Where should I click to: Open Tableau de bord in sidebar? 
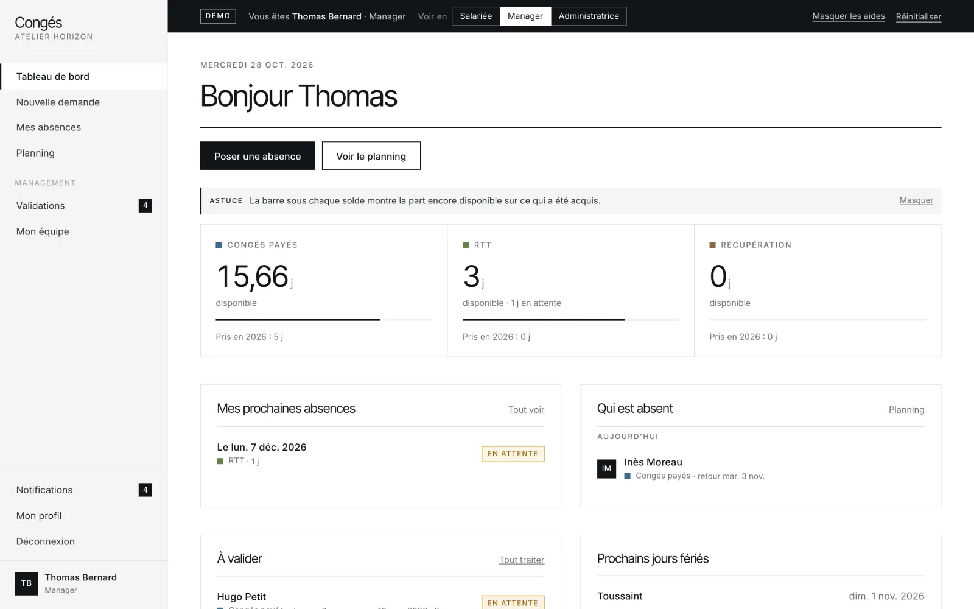(83, 76)
